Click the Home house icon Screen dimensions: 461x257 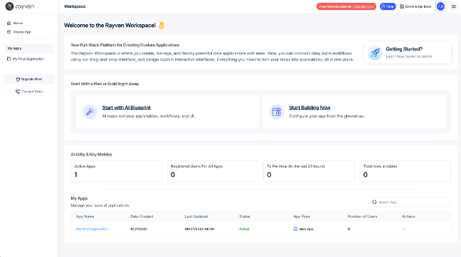pos(9,23)
